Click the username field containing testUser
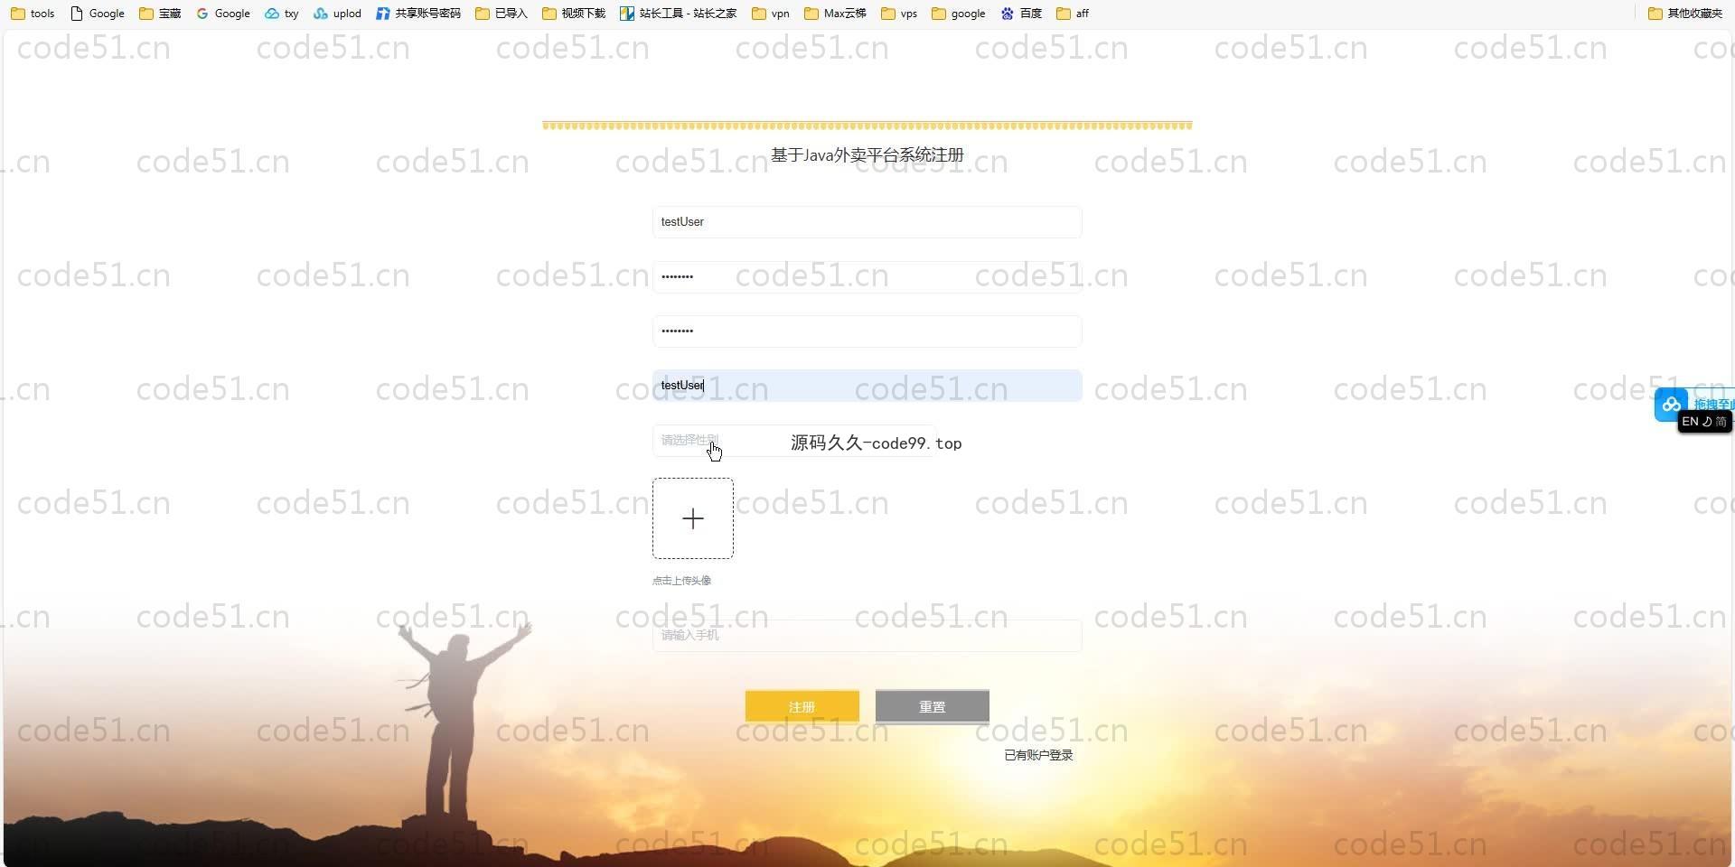This screenshot has height=867, width=1735. (x=867, y=222)
